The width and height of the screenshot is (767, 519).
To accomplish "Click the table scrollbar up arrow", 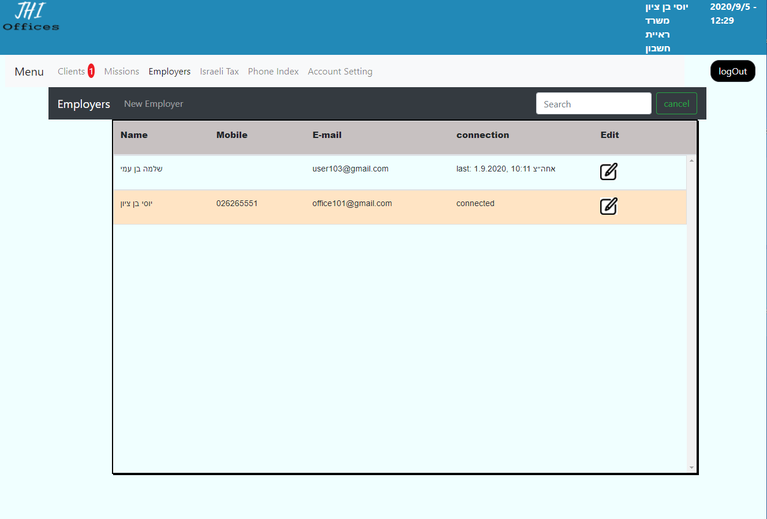I will point(691,160).
